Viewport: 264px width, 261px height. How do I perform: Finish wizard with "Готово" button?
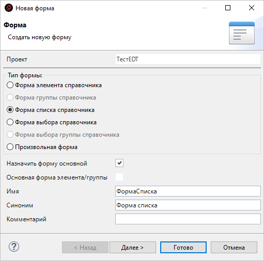pyautogui.click(x=183, y=248)
